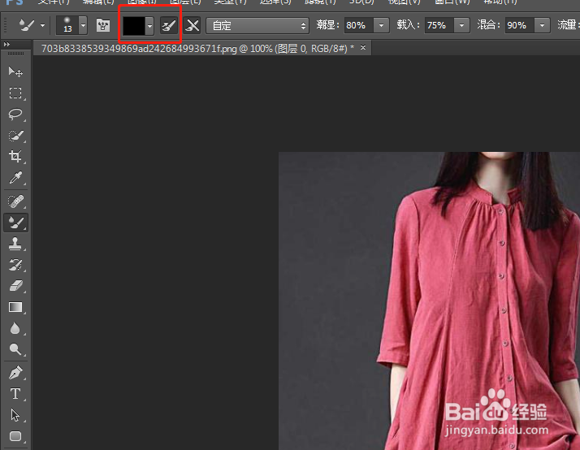This screenshot has height=450, width=580.
Task: Toggle clean brush after each stroke
Action: pyautogui.click(x=192, y=25)
